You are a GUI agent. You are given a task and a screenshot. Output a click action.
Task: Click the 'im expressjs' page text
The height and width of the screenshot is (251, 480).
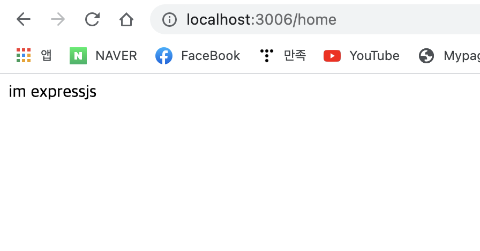(x=52, y=92)
